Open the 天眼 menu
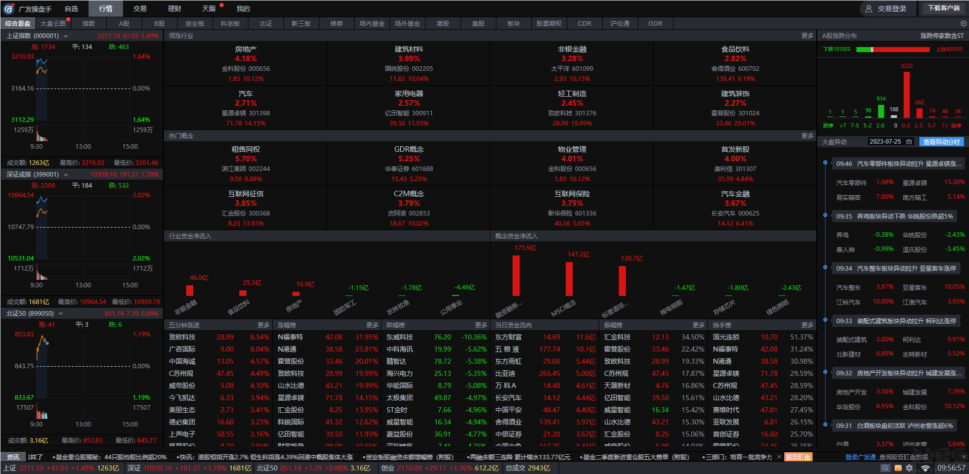The image size is (969, 474). pos(209,9)
